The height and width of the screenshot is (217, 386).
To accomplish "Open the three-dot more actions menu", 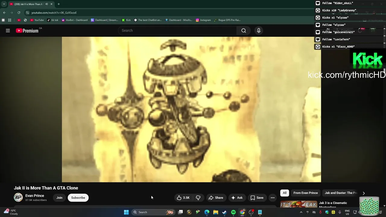I will click(273, 198).
